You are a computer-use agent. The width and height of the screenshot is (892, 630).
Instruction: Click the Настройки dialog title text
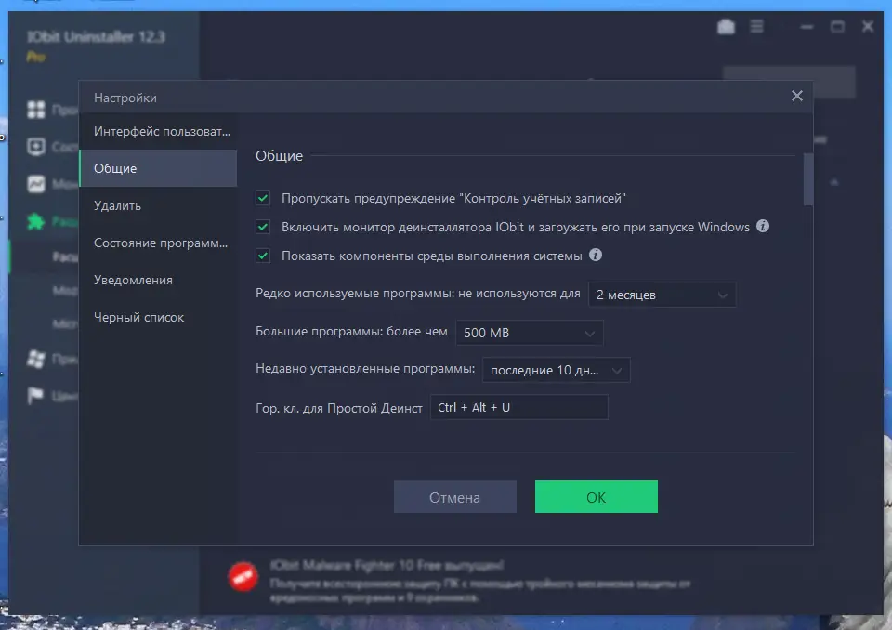tap(125, 98)
